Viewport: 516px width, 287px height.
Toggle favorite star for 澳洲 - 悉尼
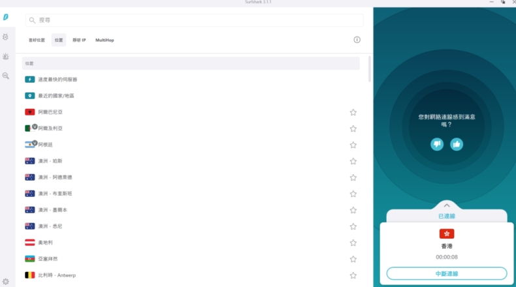[x=353, y=226]
